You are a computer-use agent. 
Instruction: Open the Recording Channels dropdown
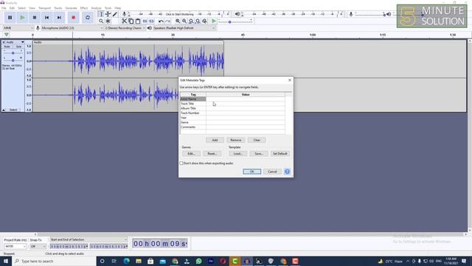pyautogui.click(x=125, y=28)
